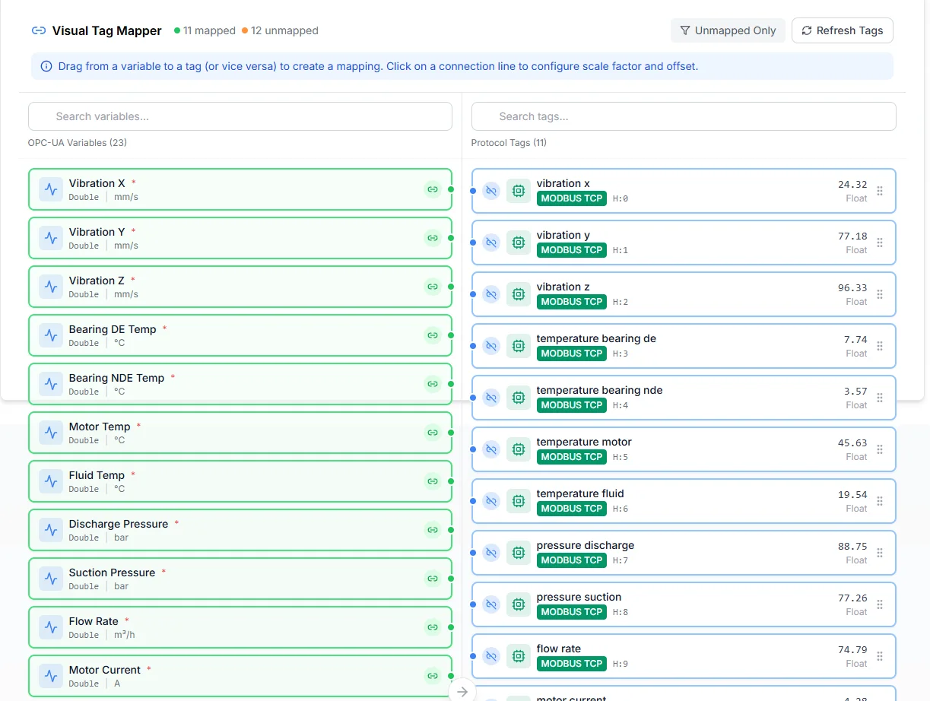
Task: Click the waveform icon on Motor Current
Action: 51,676
